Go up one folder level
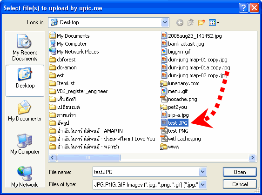Image resolution: width=262 pixels, height=195 pixels. coord(191,22)
